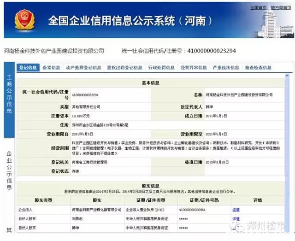Select the 登记信息 tab
The image size is (295, 241).
pyautogui.click(x=28, y=68)
